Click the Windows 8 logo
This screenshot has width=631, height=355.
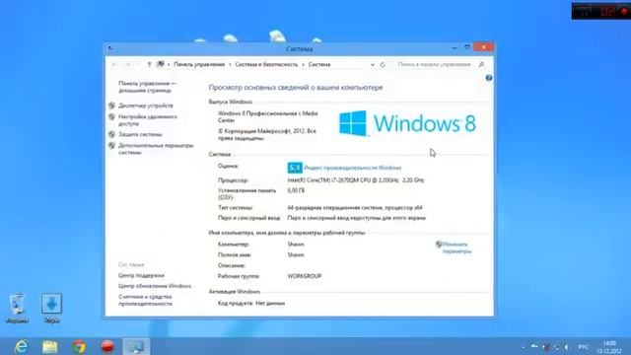pyautogui.click(x=407, y=123)
